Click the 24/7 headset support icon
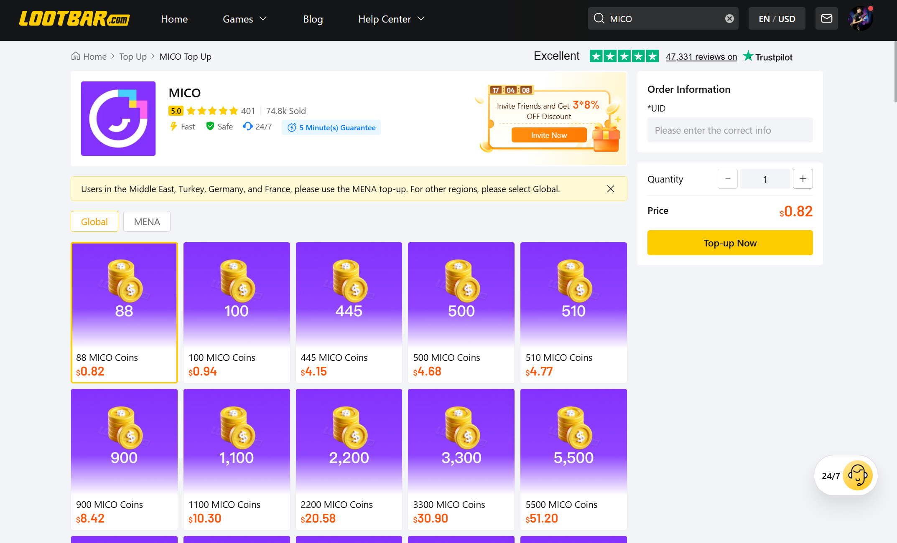 (247, 126)
